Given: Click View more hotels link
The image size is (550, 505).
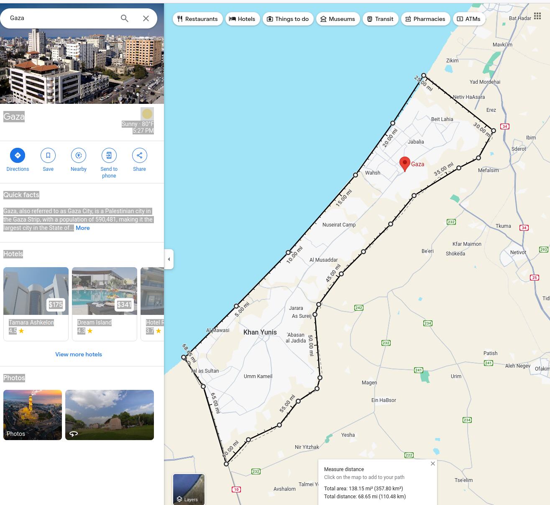Looking at the screenshot, I should click(79, 354).
